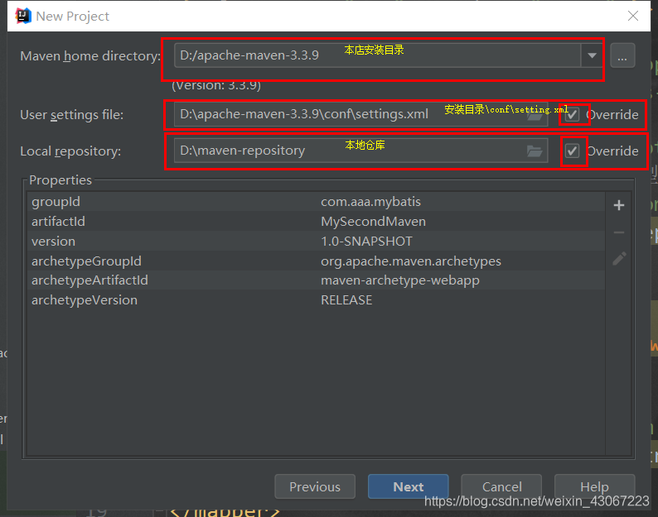Click the com.aaa.mybatis value
Viewport: 658px width, 517px height.
pyautogui.click(x=370, y=202)
